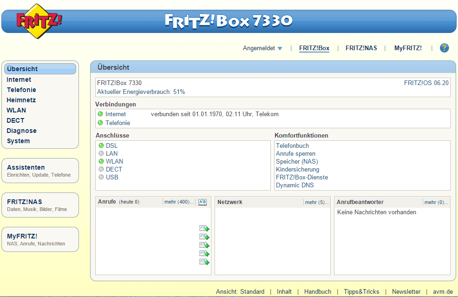Viewport: 458px width, 297px height.
Task: Click the Telefonie link under Verbindungen
Action: point(118,123)
